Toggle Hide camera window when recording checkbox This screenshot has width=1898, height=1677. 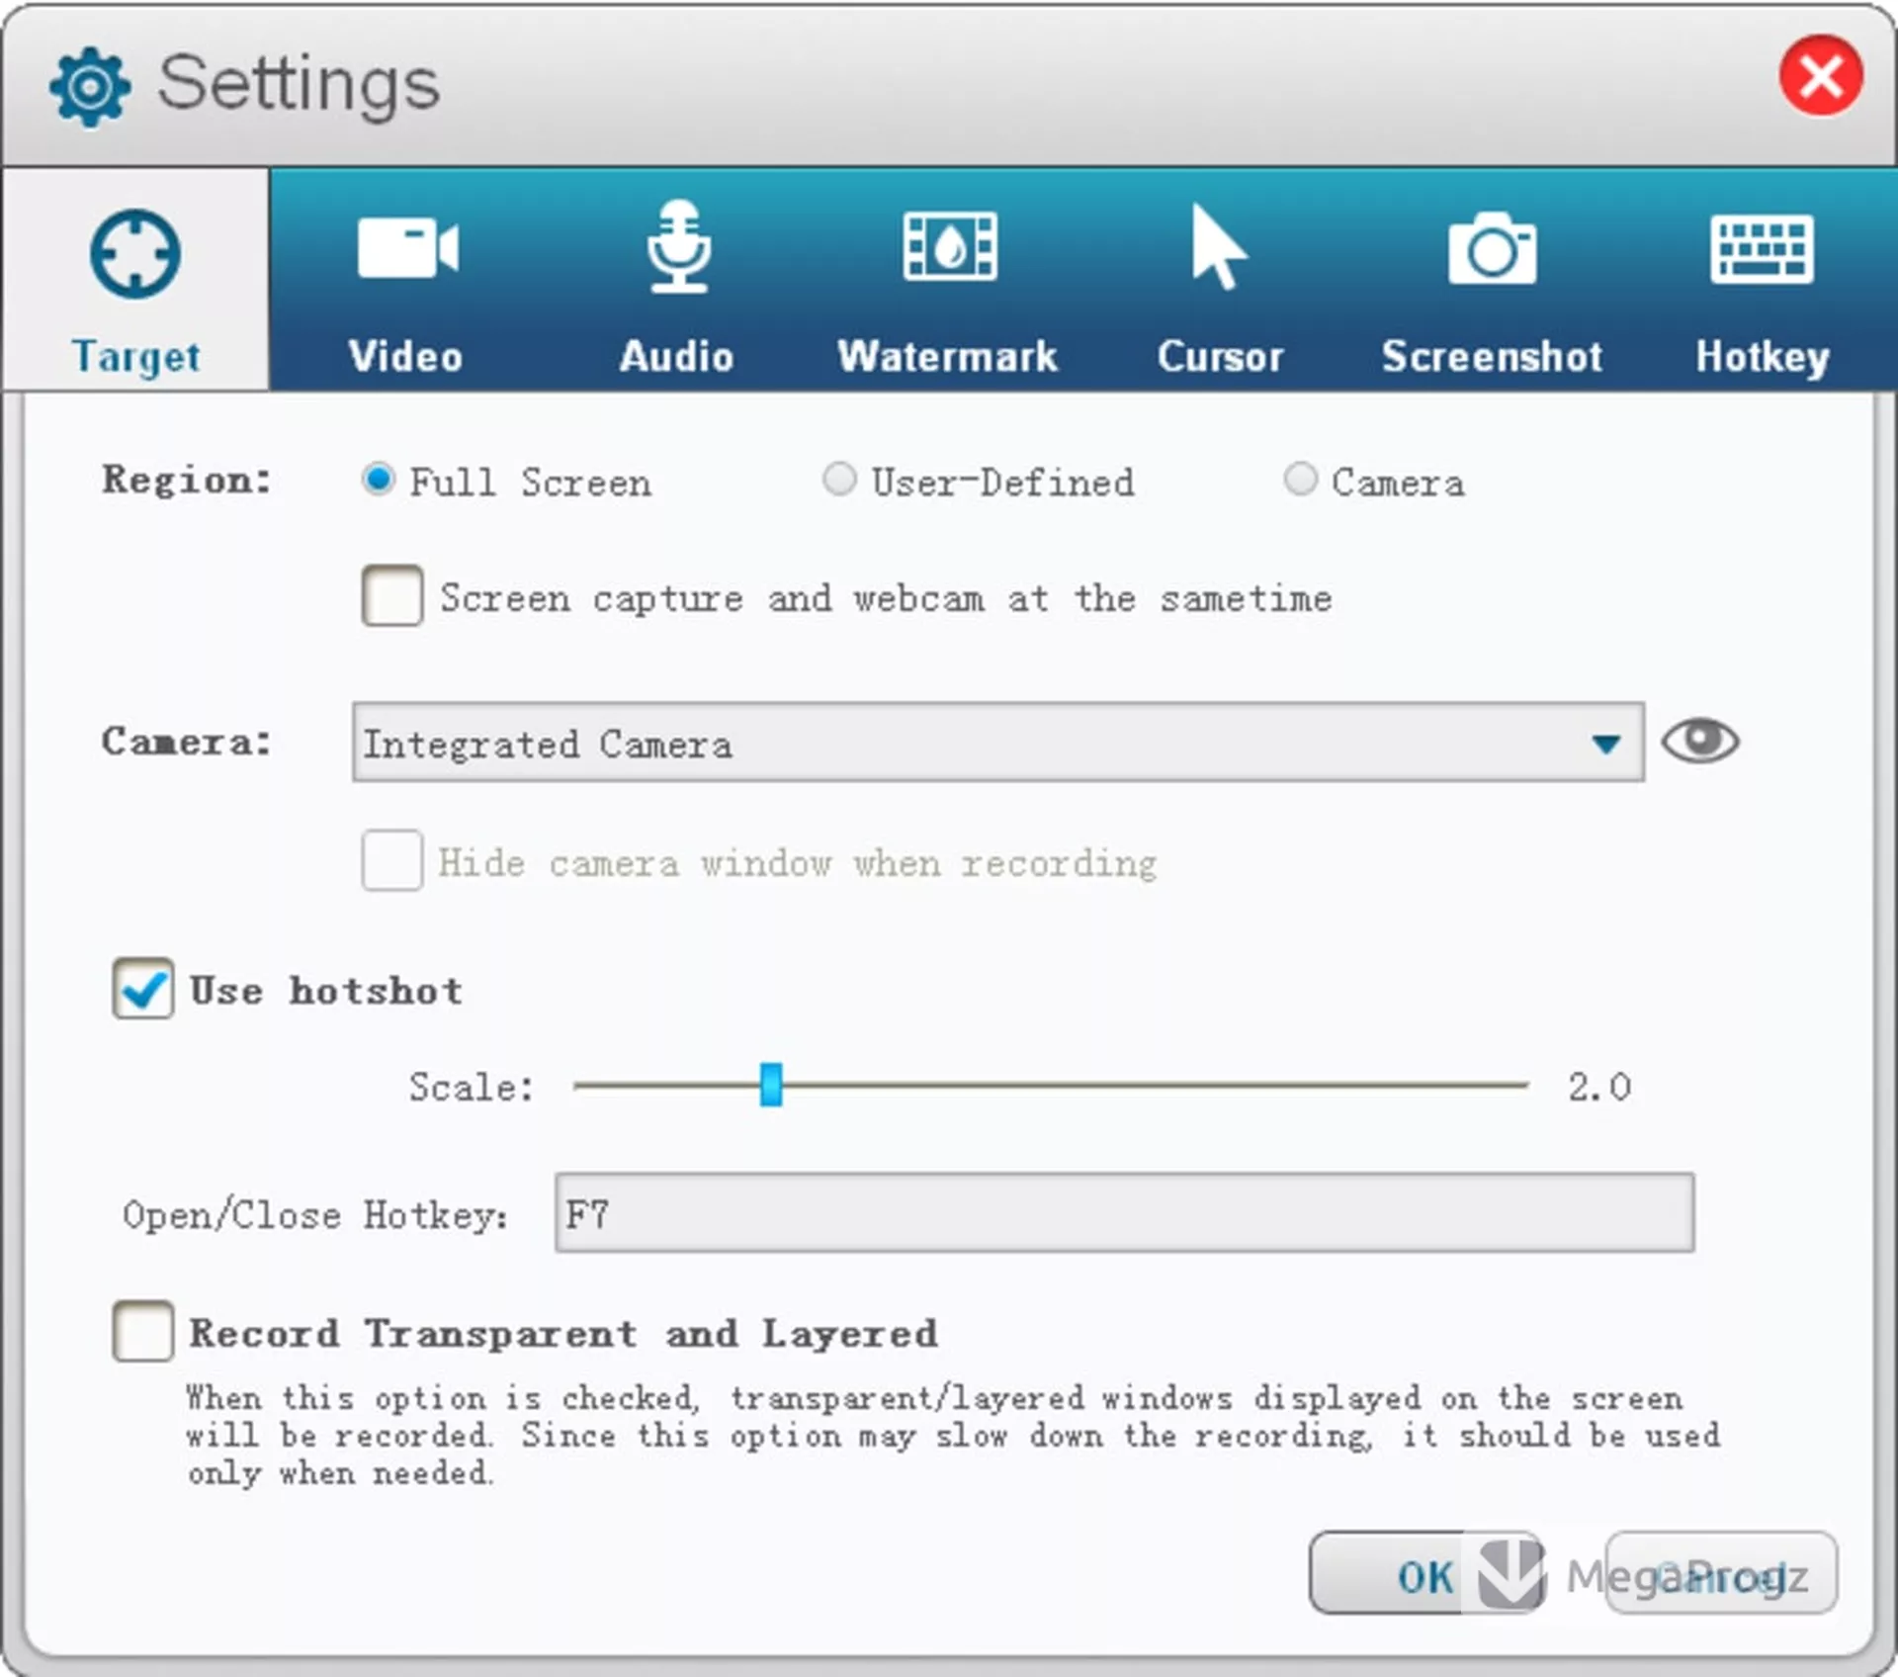coord(392,860)
